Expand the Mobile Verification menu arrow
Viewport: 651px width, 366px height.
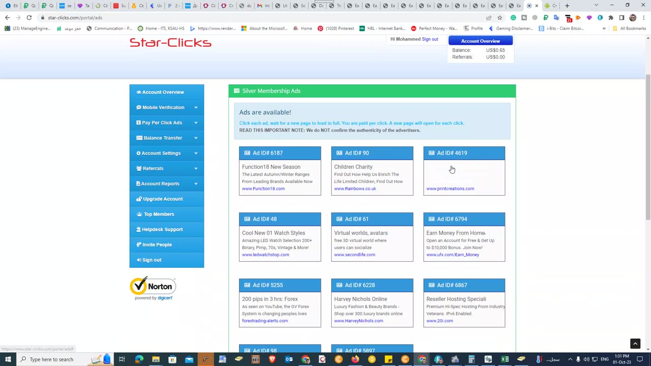[x=196, y=107]
